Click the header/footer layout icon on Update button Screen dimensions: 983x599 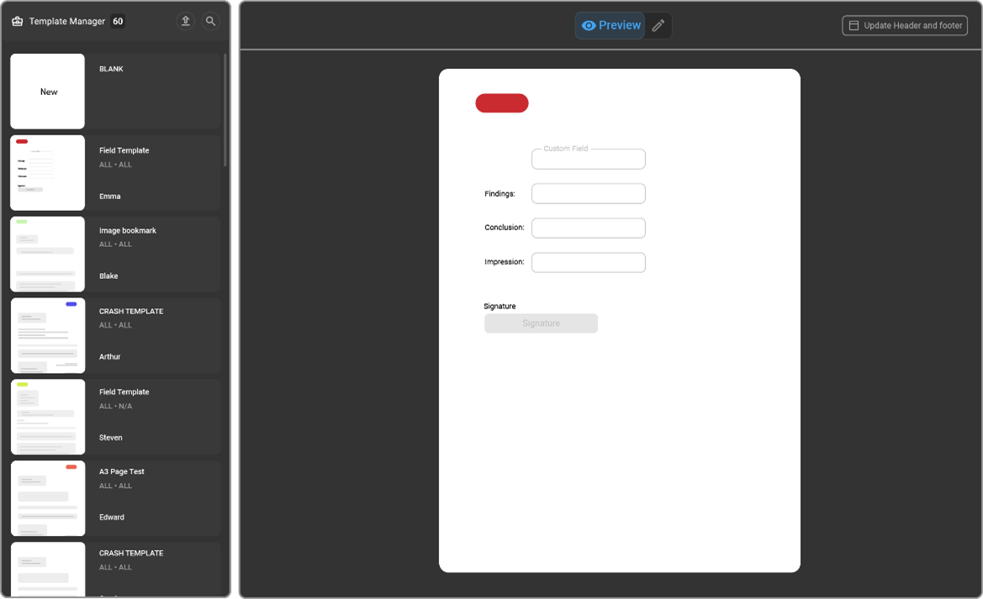[852, 25]
